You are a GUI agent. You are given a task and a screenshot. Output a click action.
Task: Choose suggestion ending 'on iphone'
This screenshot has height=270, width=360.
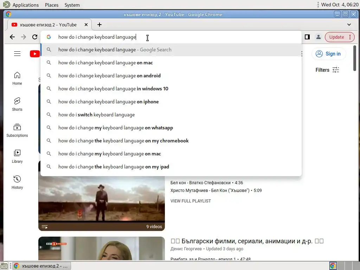click(x=171, y=102)
